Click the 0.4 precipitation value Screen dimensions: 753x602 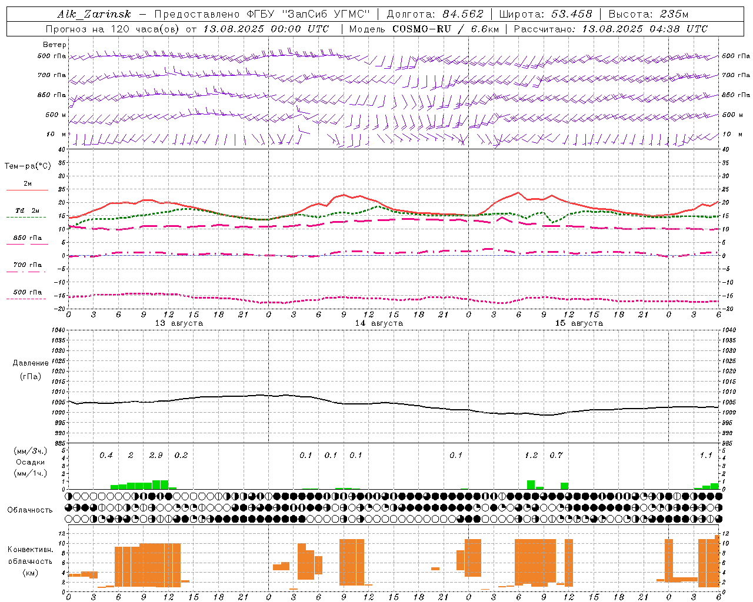(x=106, y=455)
